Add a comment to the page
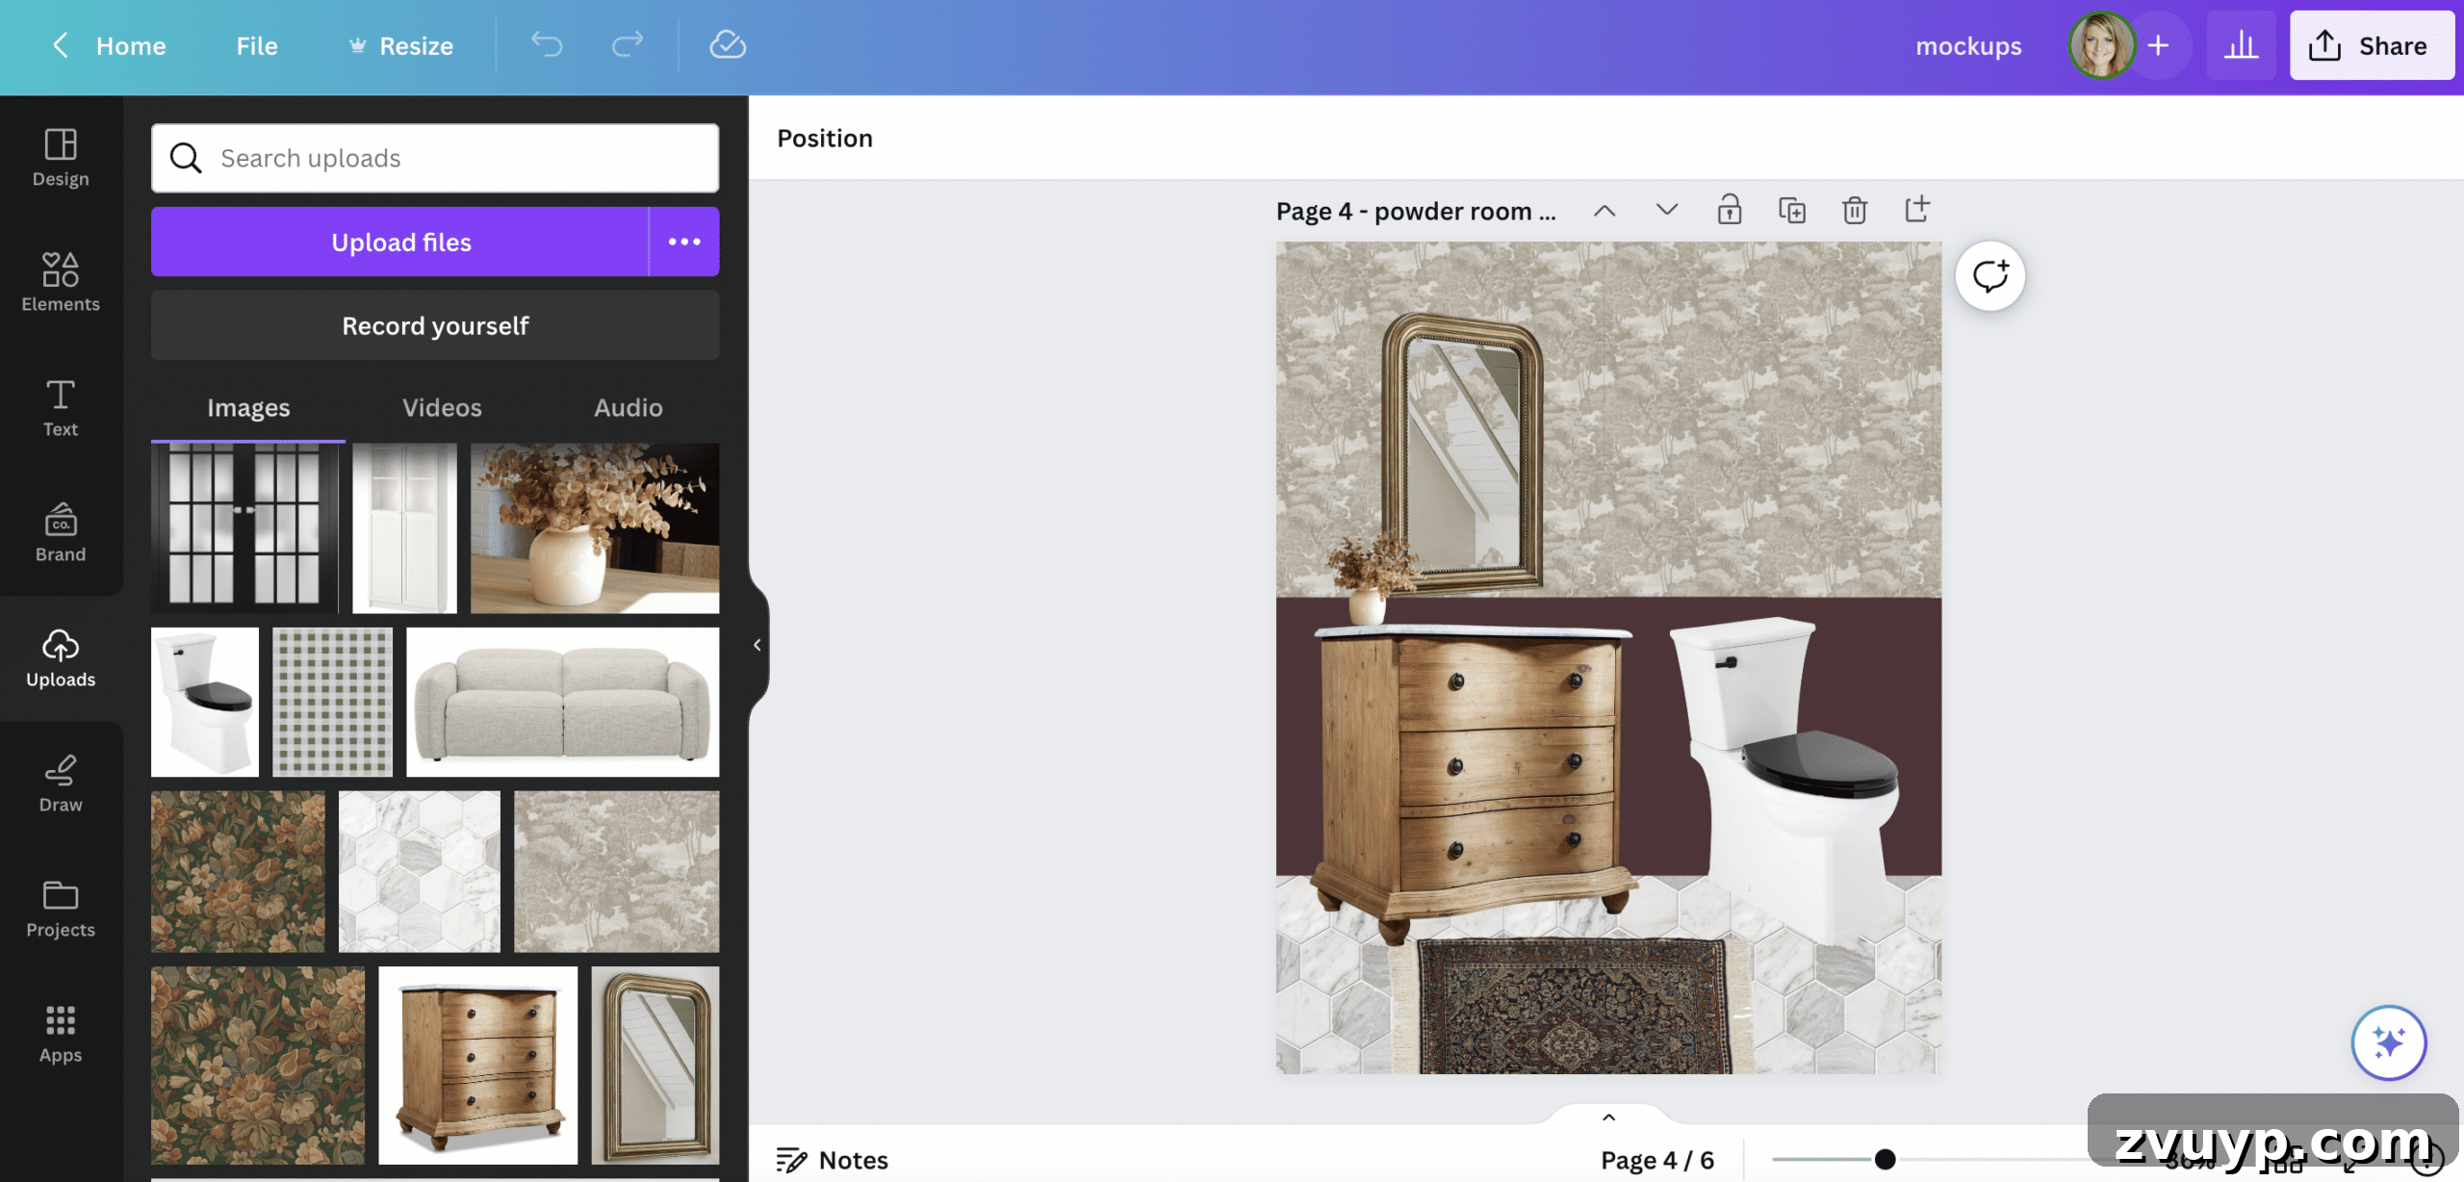The width and height of the screenshot is (2464, 1182). [1990, 276]
